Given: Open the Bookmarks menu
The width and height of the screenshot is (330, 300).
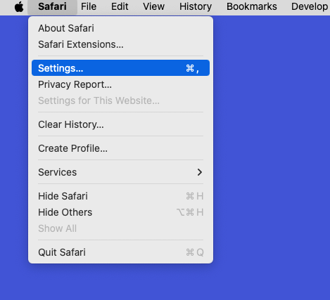Looking at the screenshot, I should pyautogui.click(x=252, y=7).
